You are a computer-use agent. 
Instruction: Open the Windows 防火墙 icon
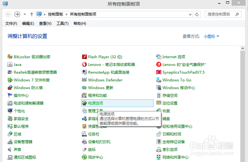(10, 87)
